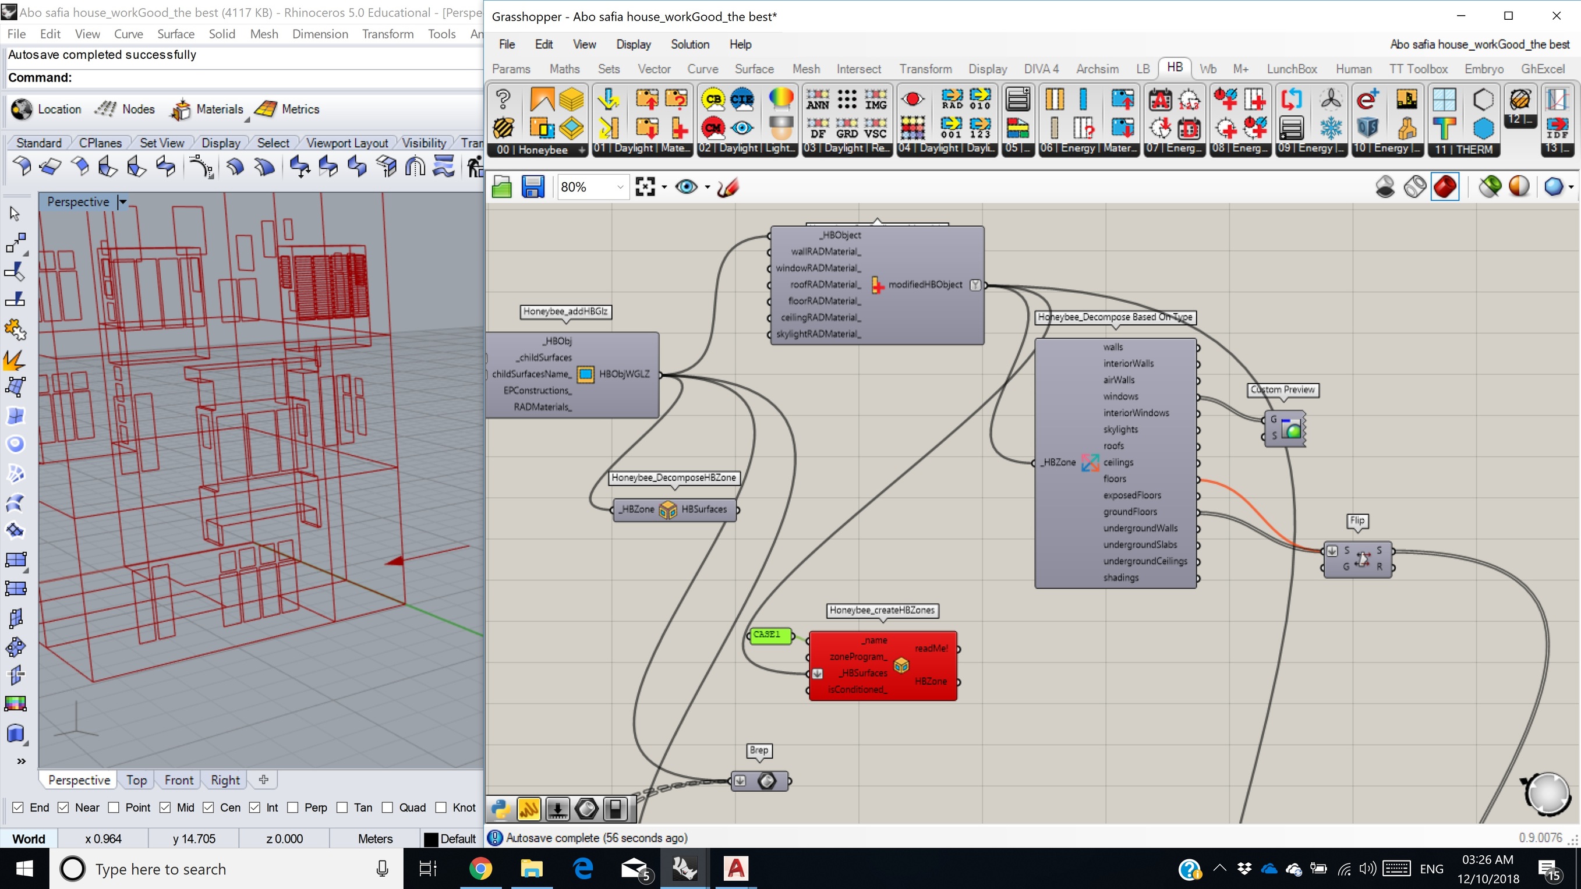Select the red shaded preview mode icon

click(1445, 187)
